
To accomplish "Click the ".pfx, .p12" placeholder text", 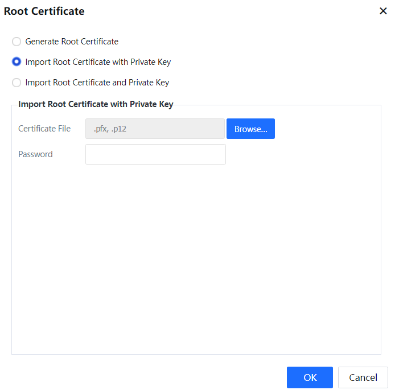I will click(110, 129).
